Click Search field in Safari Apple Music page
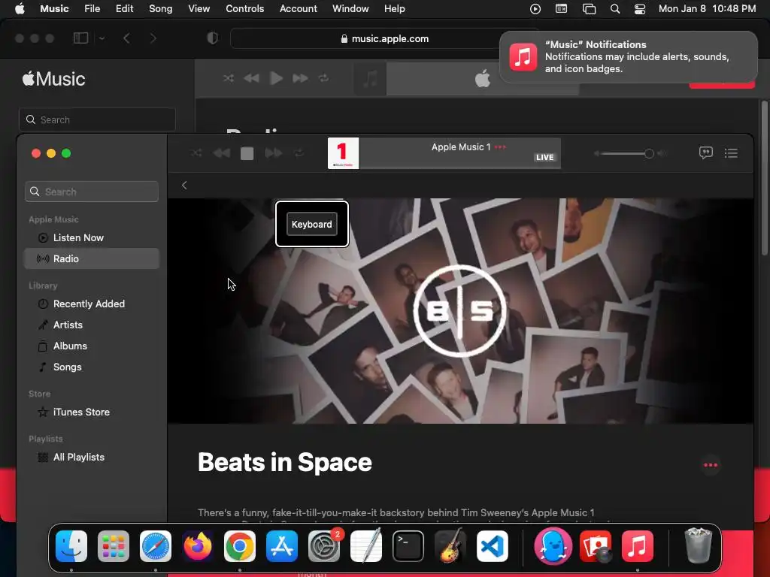This screenshot has width=770, height=577. (97, 119)
